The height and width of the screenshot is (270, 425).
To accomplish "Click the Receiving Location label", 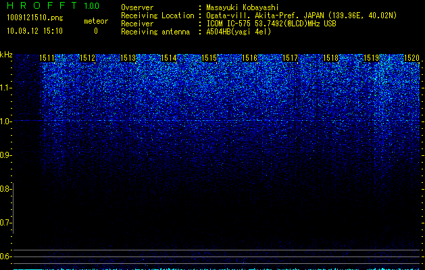I will pos(157,16).
